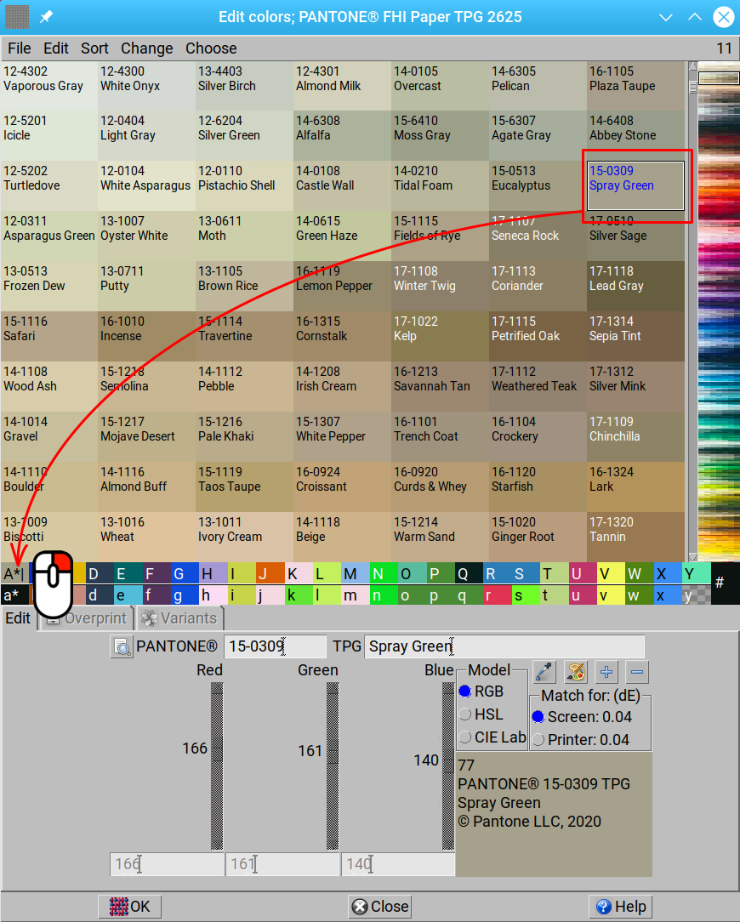Select the Lemon Pepper swatch
The width and height of the screenshot is (740, 922).
point(342,286)
